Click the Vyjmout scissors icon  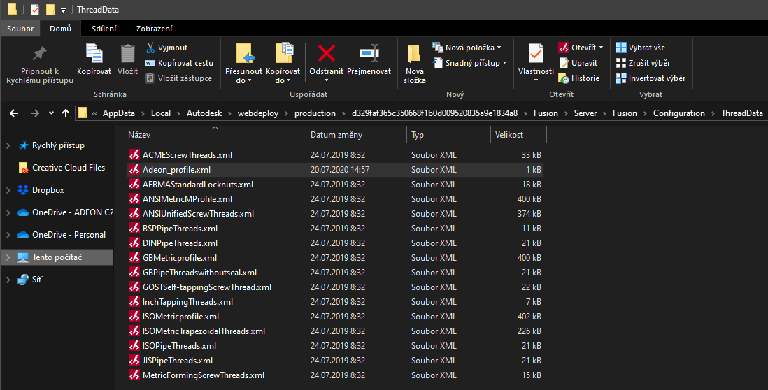(150, 48)
